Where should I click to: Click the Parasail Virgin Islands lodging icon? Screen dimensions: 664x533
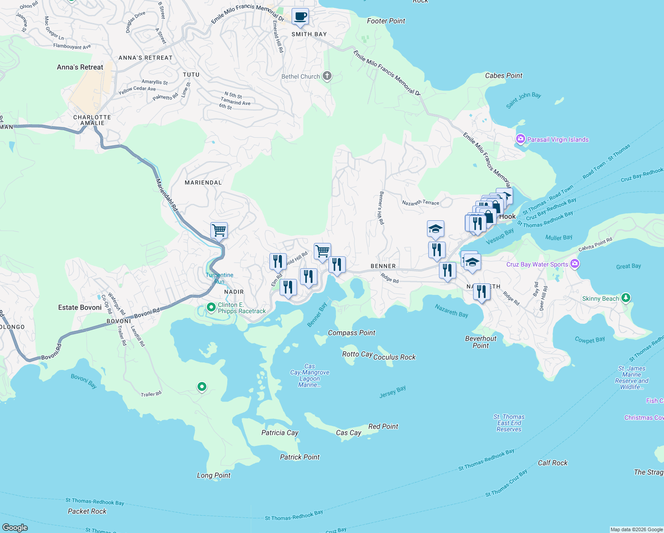pyautogui.click(x=520, y=139)
